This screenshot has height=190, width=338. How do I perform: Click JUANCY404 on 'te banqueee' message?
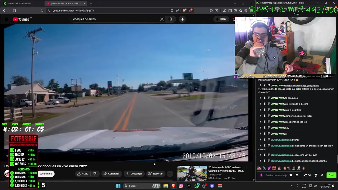point(278,98)
